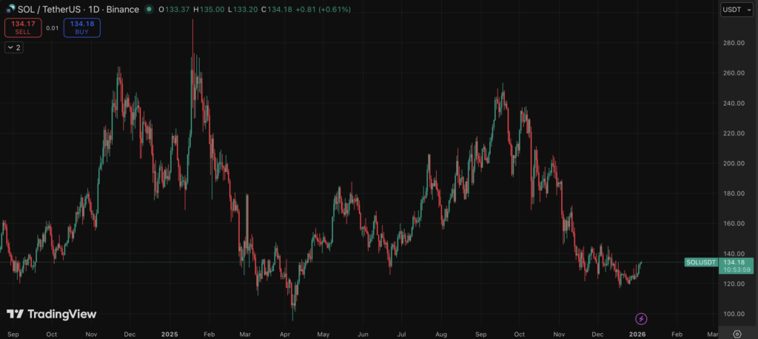Click the TradingView logo

[52, 314]
